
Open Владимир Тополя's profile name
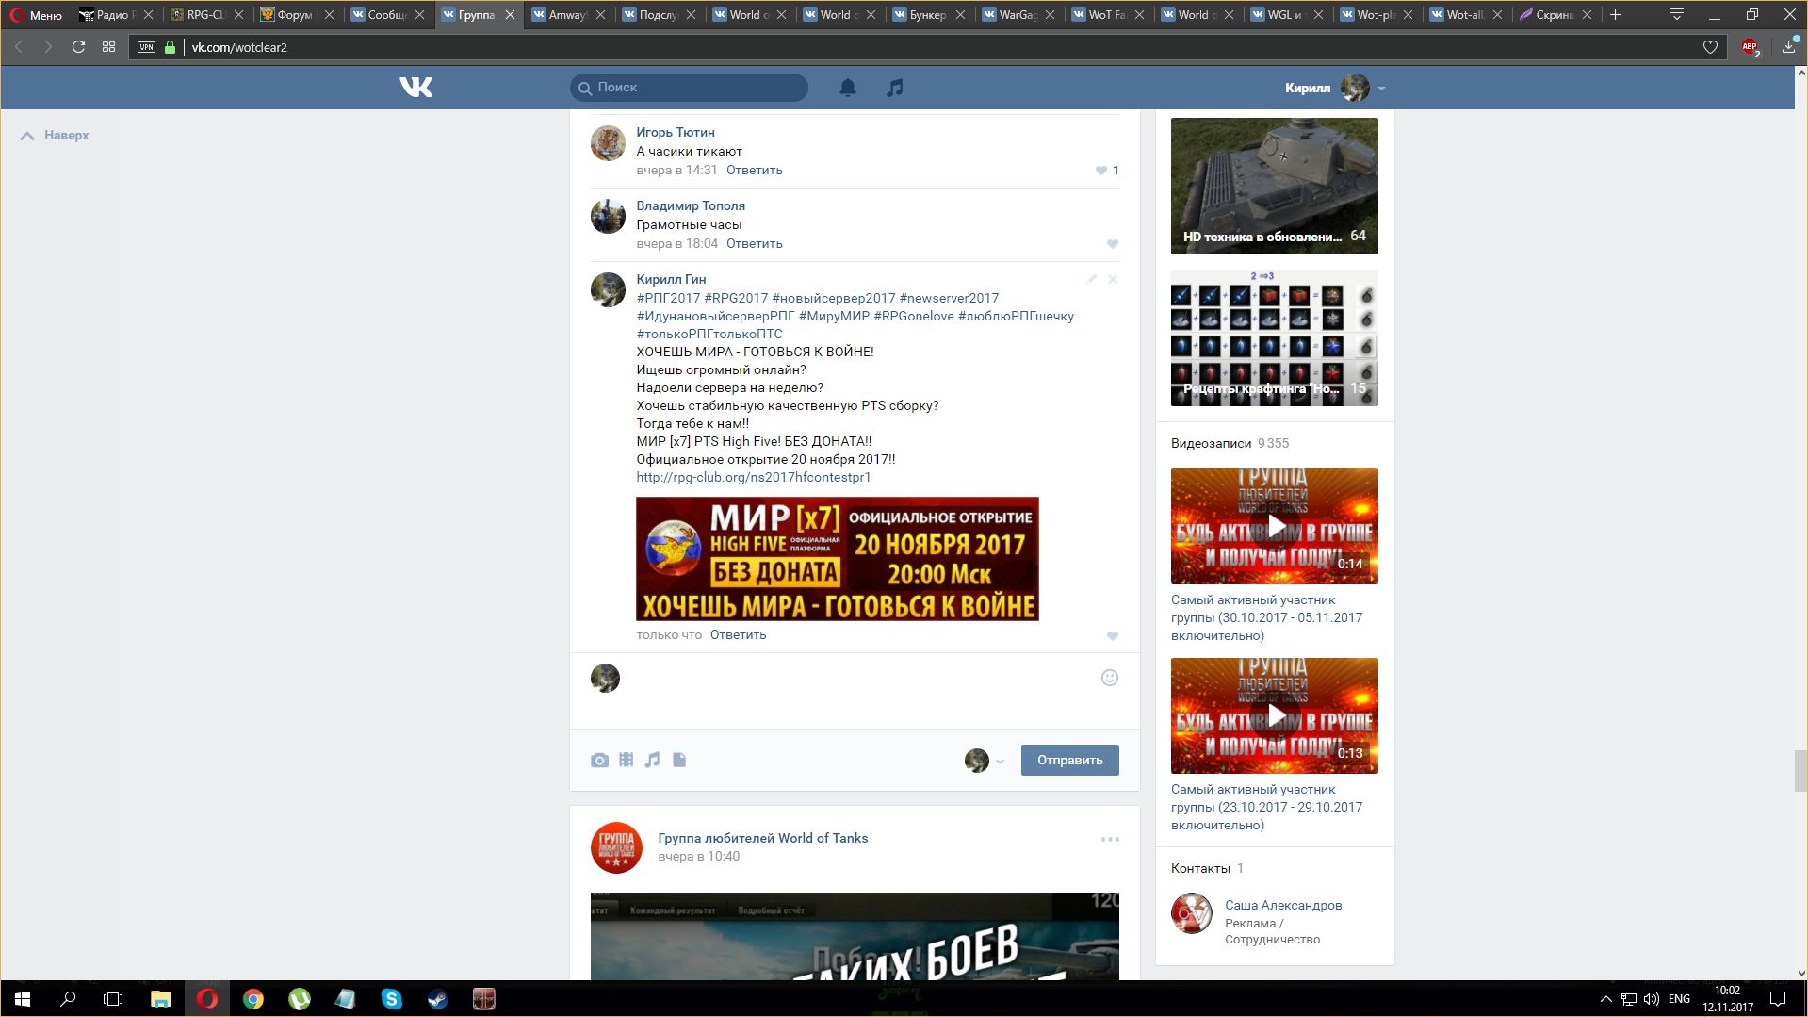691,205
